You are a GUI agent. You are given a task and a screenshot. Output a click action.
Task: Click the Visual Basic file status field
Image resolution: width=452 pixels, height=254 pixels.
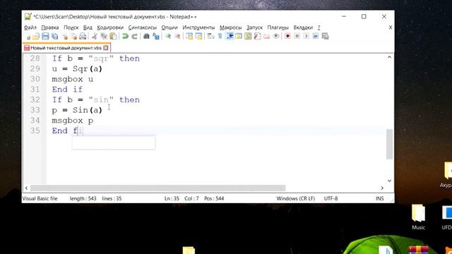[40, 198]
